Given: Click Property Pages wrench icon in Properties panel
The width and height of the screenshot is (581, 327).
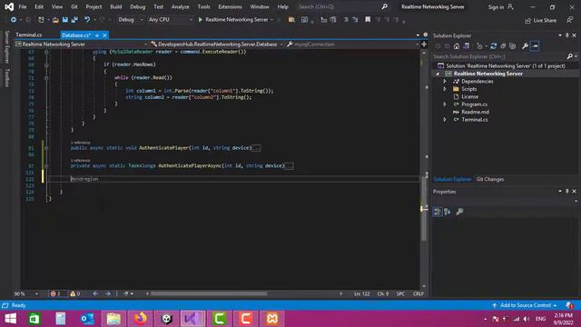Looking at the screenshot, I should 459,212.
